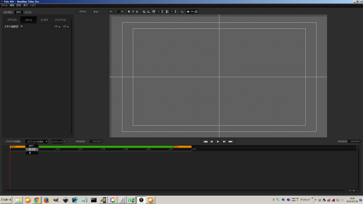Reset style settings with the circular arrow
This screenshot has height=204, width=363.
point(21,27)
